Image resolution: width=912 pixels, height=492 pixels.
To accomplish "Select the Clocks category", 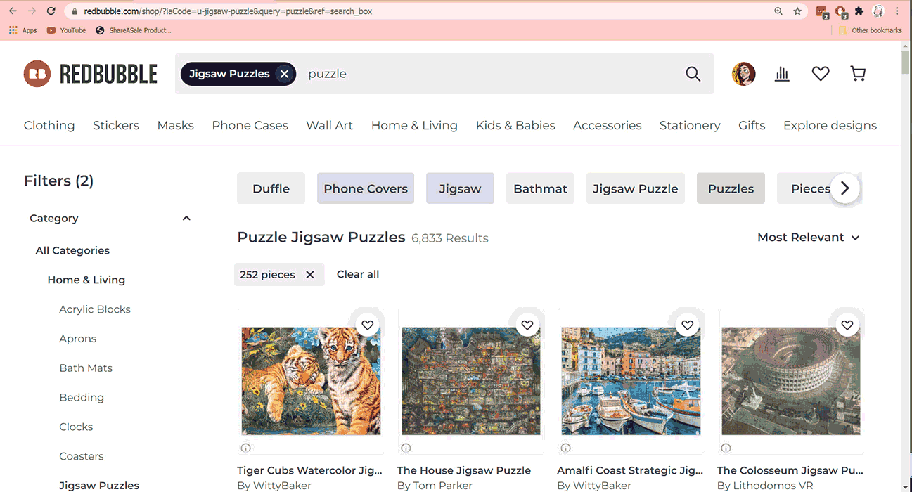I will [x=76, y=427].
